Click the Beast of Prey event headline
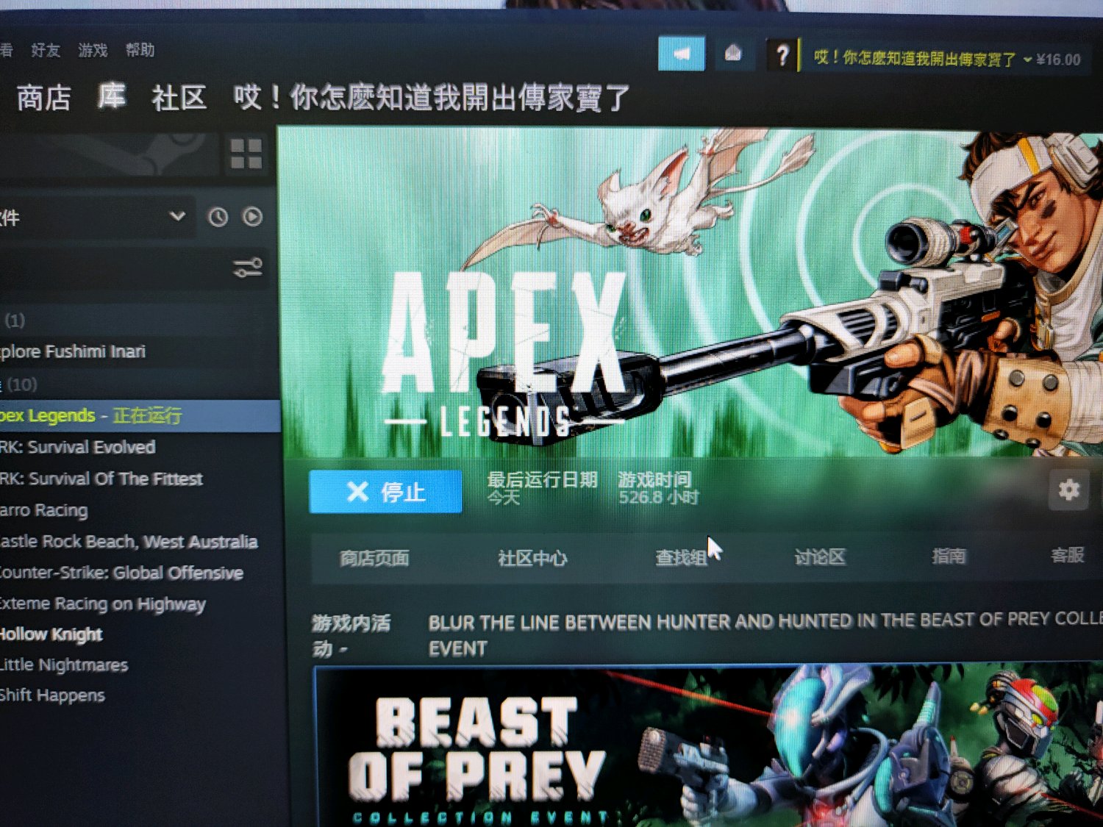This screenshot has height=827, width=1103. (765, 634)
